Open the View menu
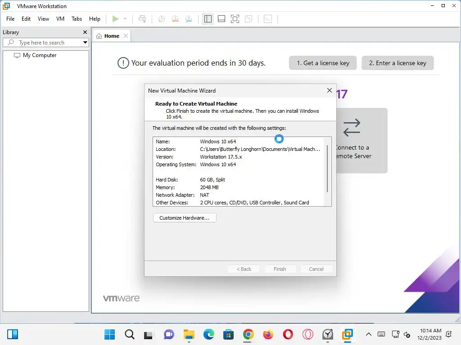 43,19
